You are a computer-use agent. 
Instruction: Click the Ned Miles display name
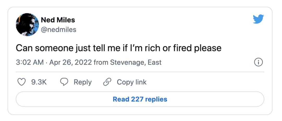[x=58, y=20]
